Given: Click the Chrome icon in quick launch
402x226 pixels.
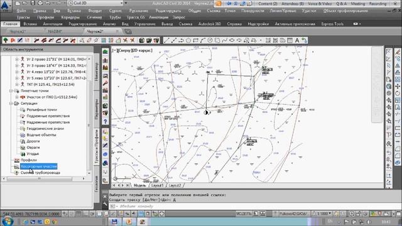Looking at the screenshot, I should pyautogui.click(x=55, y=222).
